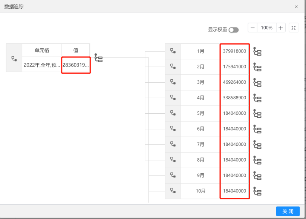Select the 2022年,全年 cell entry
The image size is (306, 219).
42,65
